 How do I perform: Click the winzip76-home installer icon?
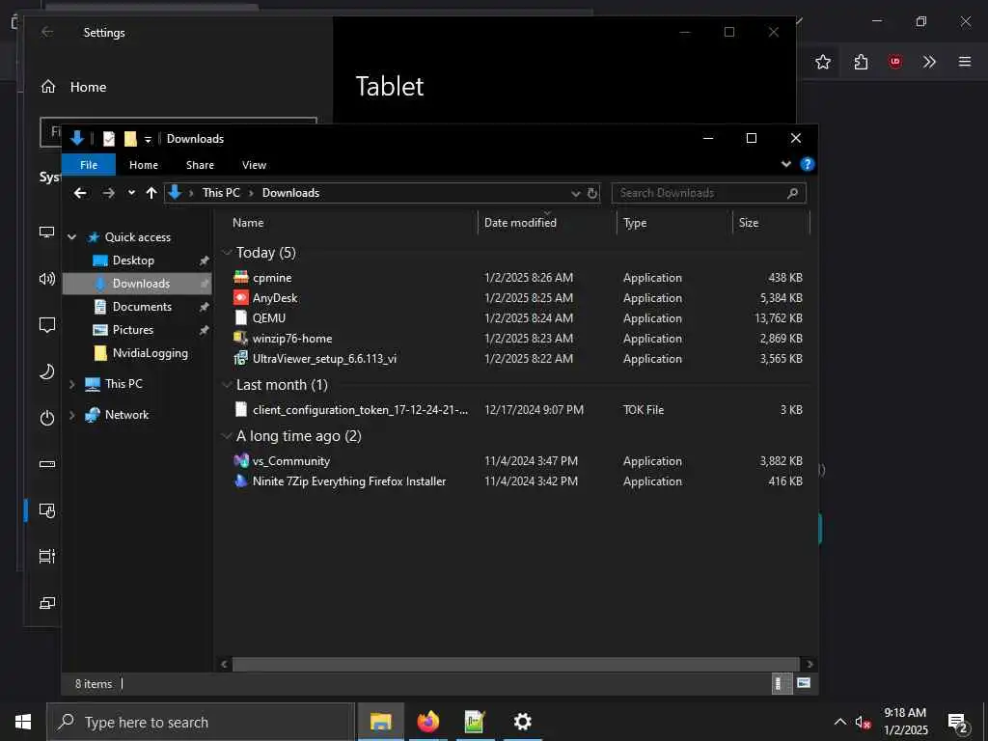[240, 338]
